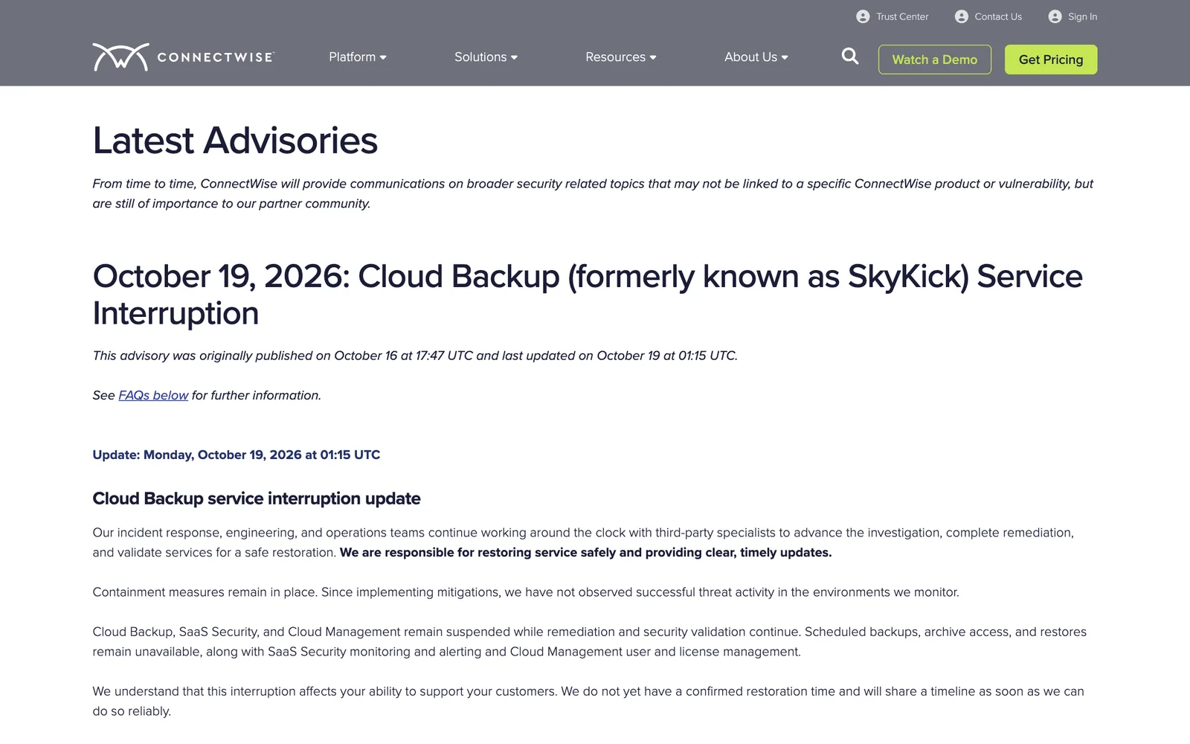Click the Sign In person icon
1190x744 pixels.
point(1055,16)
